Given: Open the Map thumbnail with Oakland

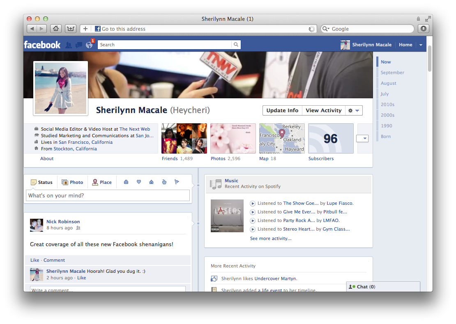Looking at the screenshot, I should pos(282,138).
